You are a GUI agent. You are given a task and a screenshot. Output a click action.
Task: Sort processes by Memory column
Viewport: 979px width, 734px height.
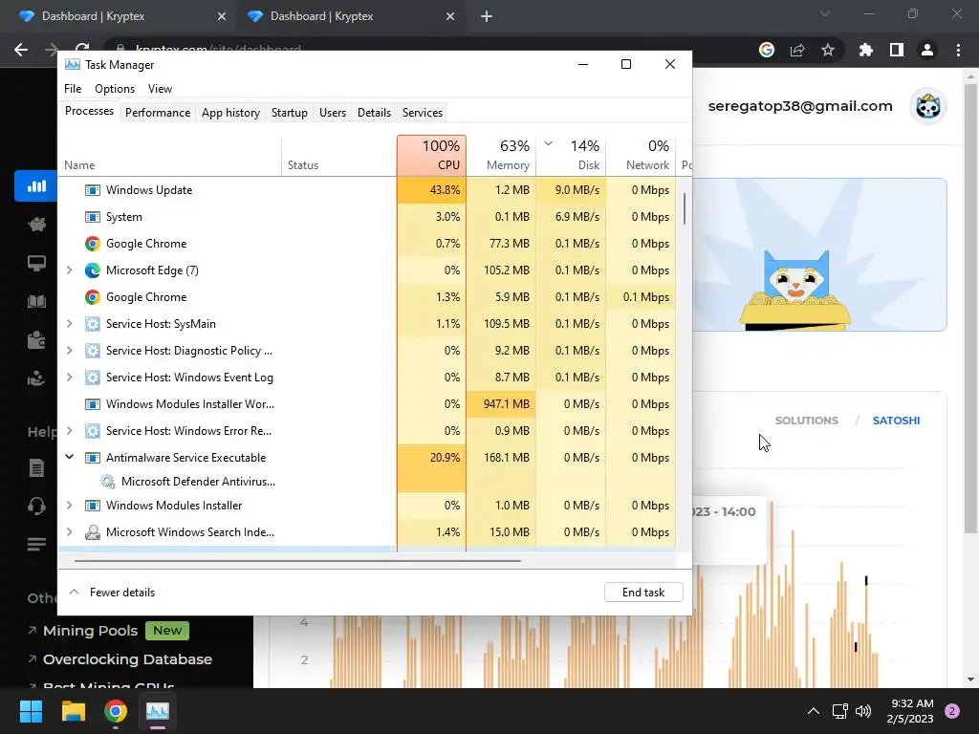click(x=501, y=155)
